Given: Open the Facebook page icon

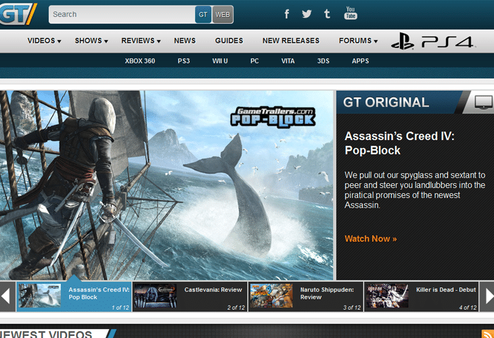Looking at the screenshot, I should coord(287,14).
